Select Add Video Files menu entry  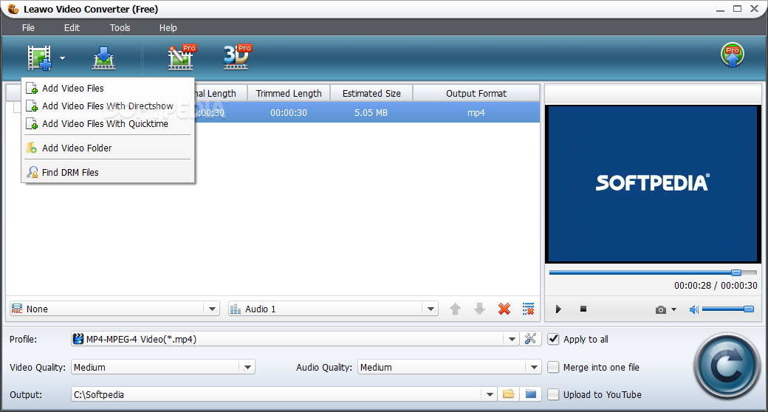[108, 88]
